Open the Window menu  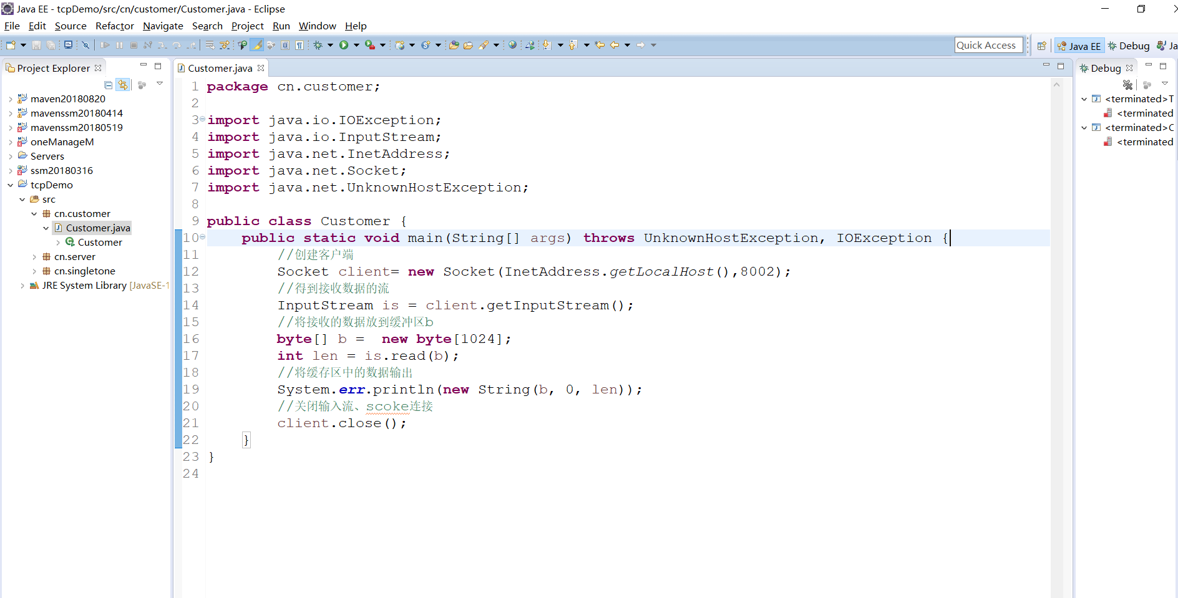click(318, 26)
